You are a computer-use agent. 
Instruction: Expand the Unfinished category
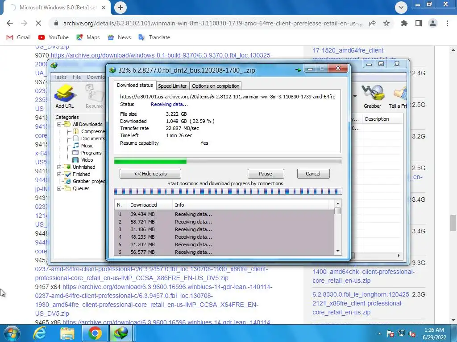tap(59, 167)
